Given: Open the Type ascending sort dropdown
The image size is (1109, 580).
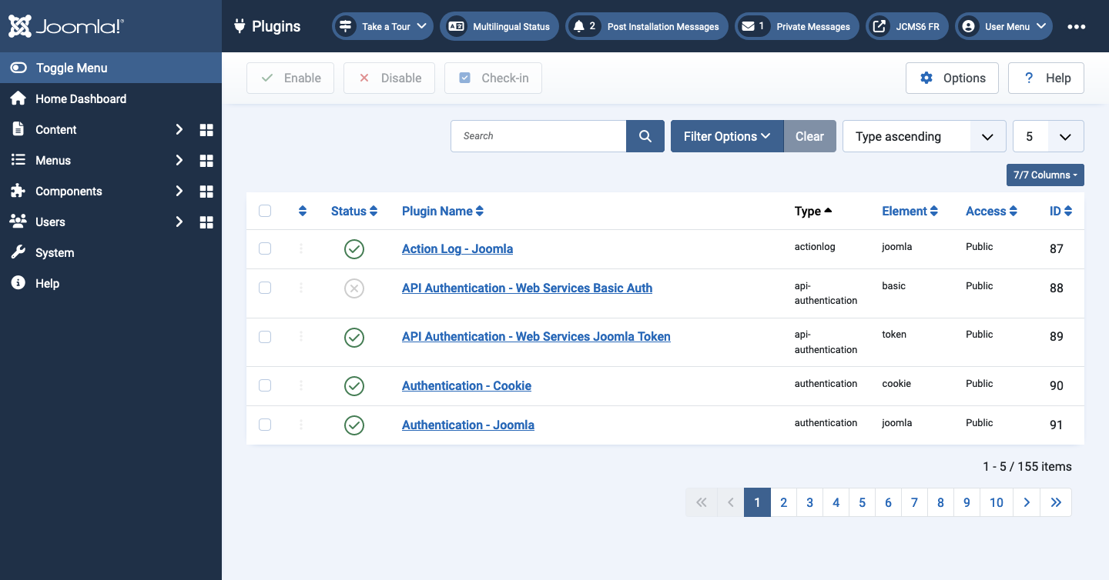Looking at the screenshot, I should tap(924, 136).
